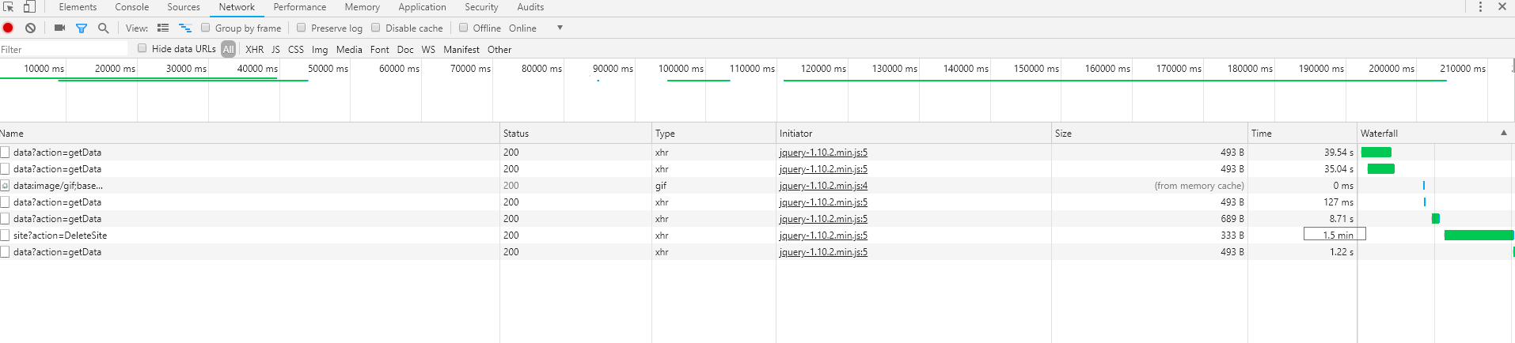
Task: Open initiator link for site?action=DeleteSite row
Action: click(823, 236)
